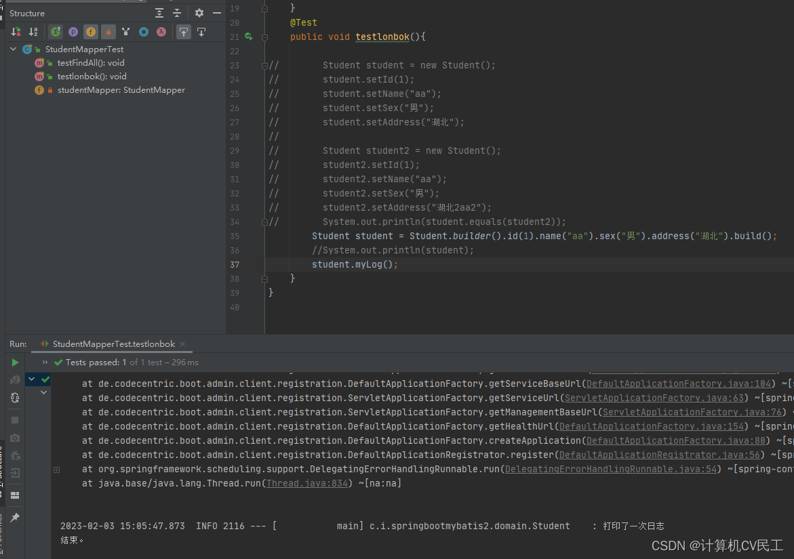Click the commented System.out.println(student) line 36
794x559 pixels.
pyautogui.click(x=393, y=250)
